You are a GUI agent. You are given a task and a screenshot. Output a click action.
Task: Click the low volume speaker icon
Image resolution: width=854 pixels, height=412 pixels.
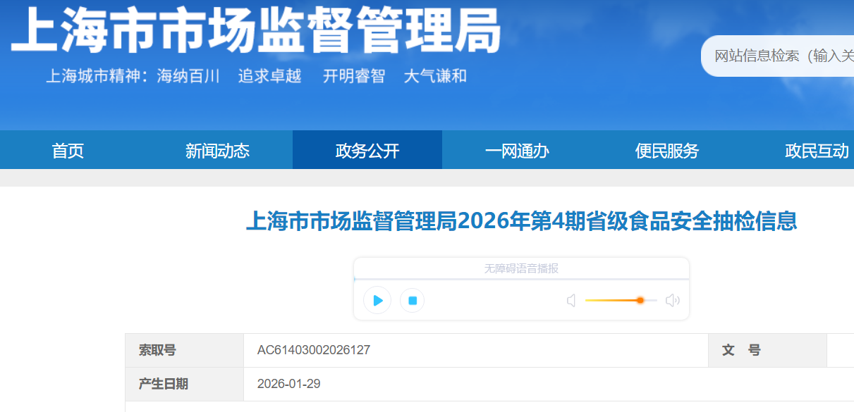(571, 301)
